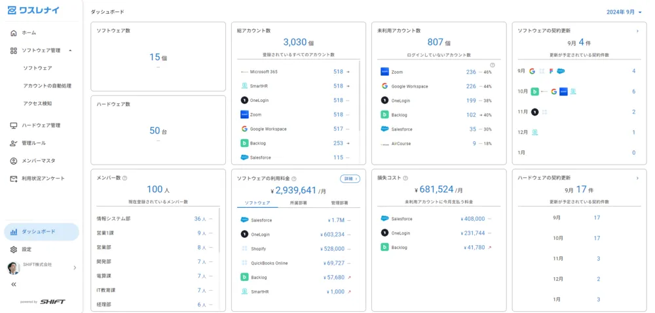Click 236 count for Zoom unused accounts
The height and width of the screenshot is (313, 655).
coord(471,72)
